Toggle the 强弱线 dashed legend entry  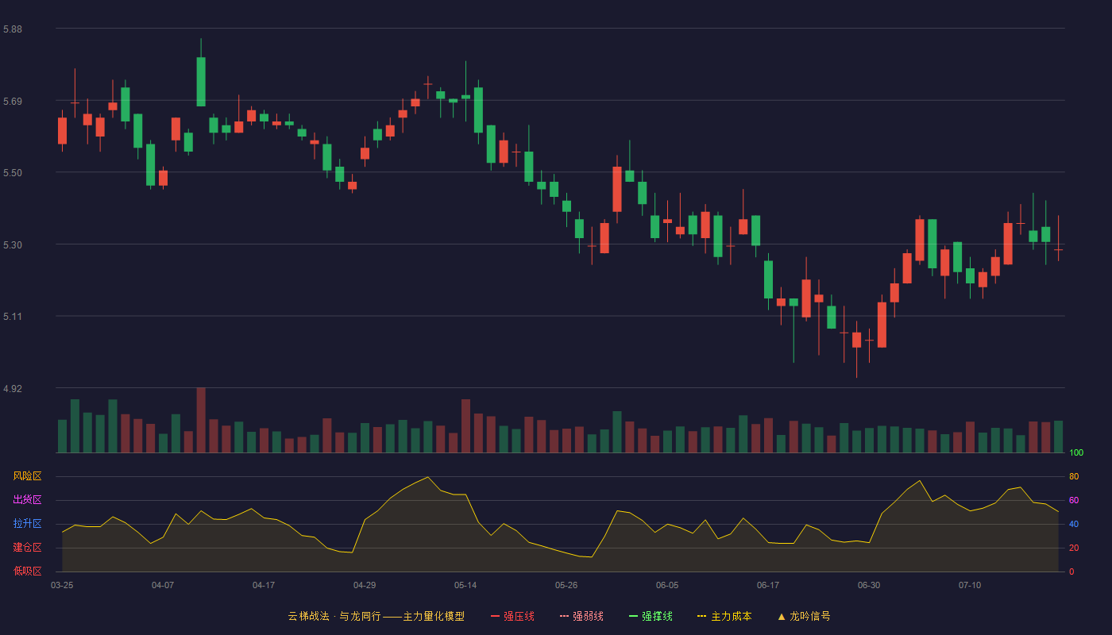[581, 616]
